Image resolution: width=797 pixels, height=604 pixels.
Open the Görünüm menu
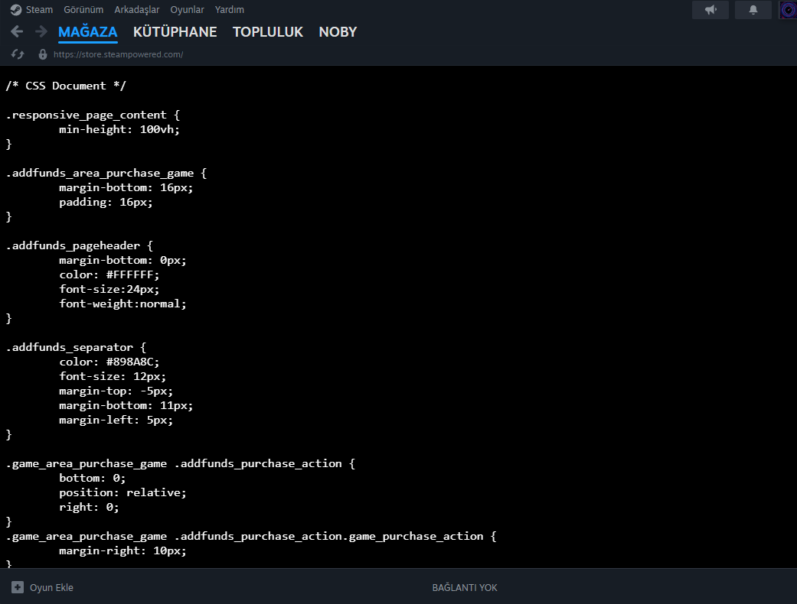point(83,10)
